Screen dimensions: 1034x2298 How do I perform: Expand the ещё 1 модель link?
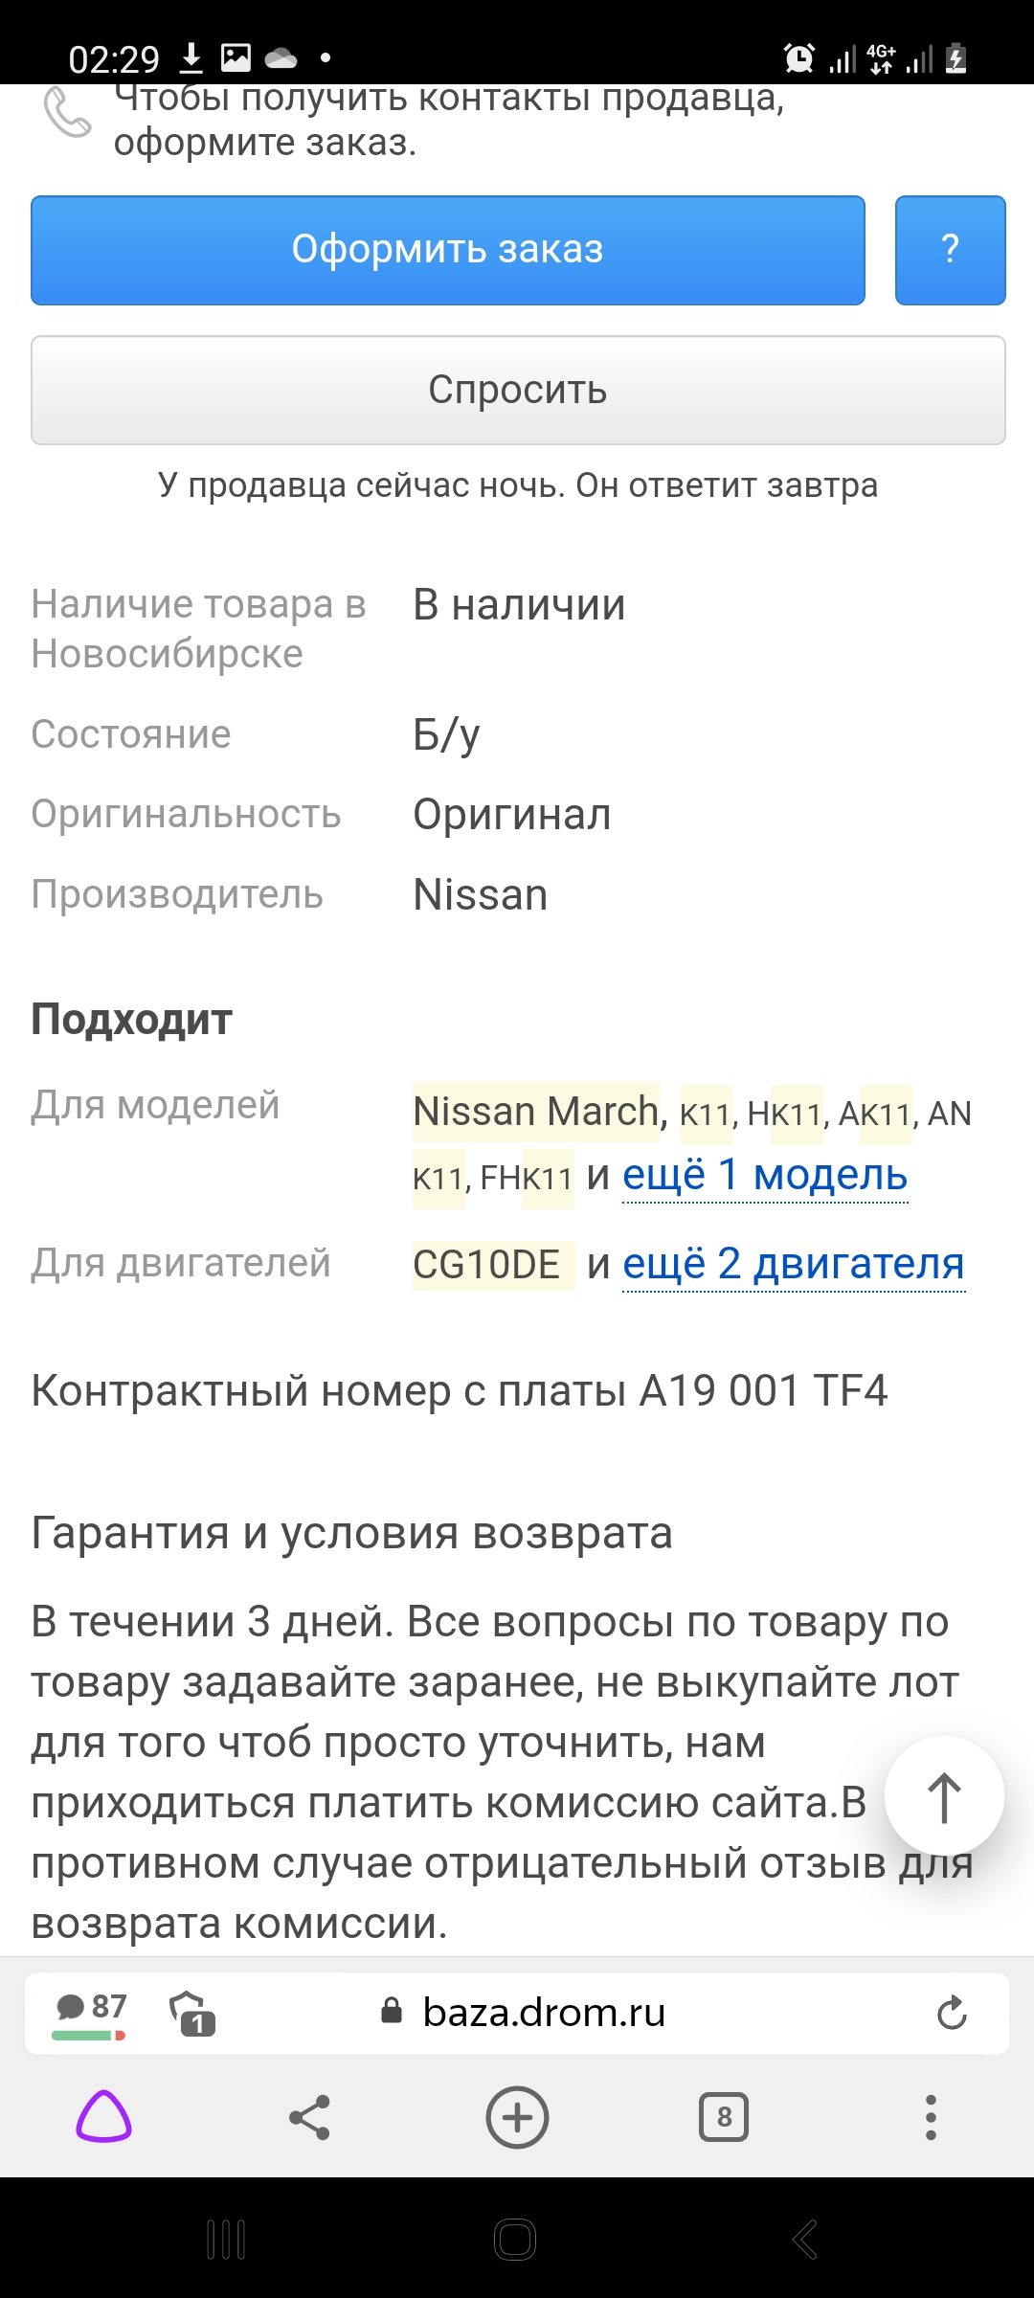tap(764, 1176)
